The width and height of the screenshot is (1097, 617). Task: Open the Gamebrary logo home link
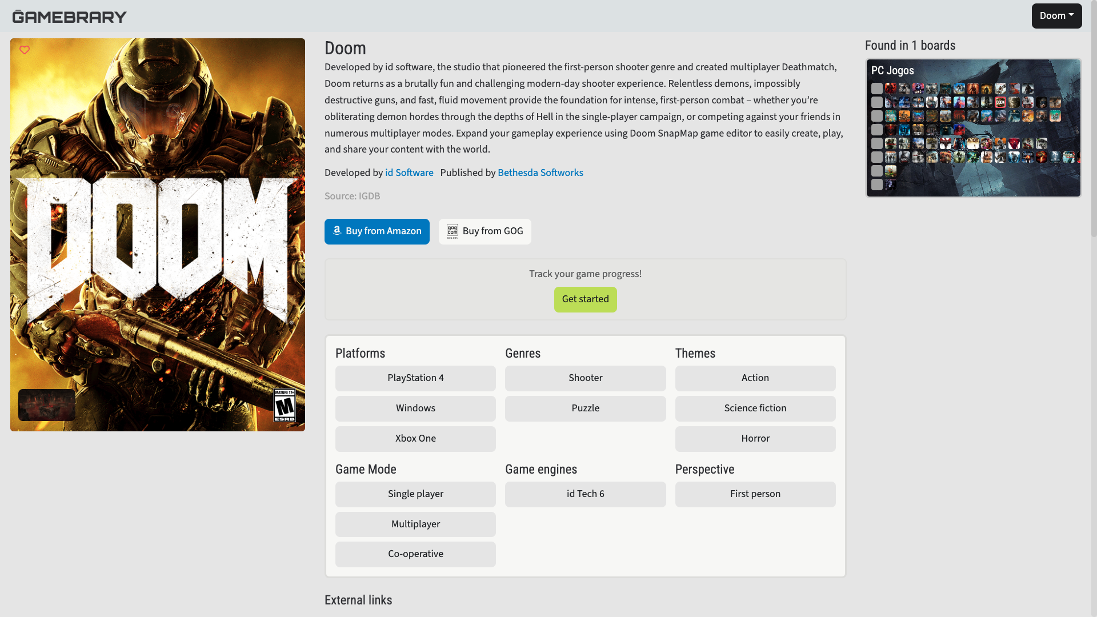[x=70, y=17]
